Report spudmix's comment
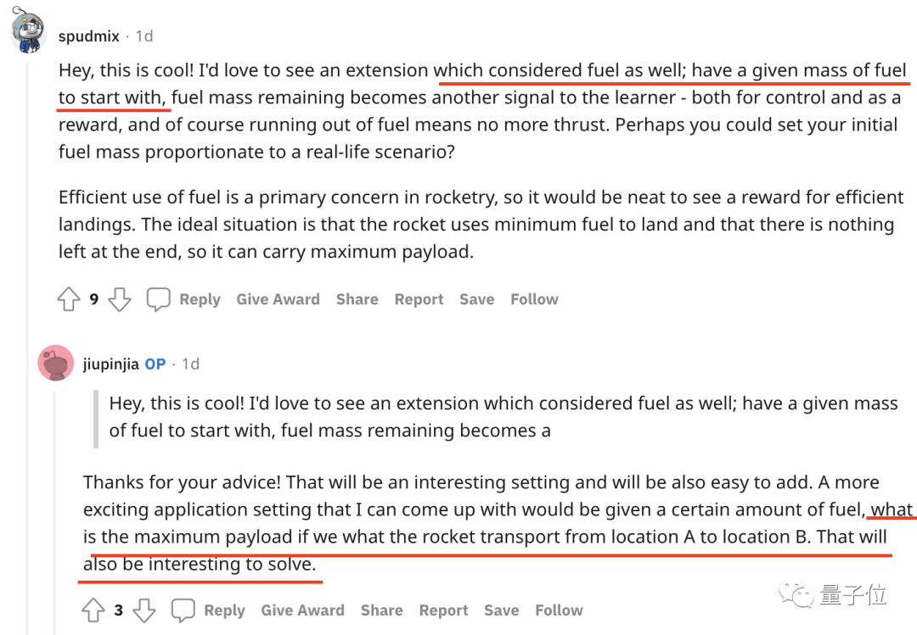This screenshot has height=635, width=917. click(419, 299)
